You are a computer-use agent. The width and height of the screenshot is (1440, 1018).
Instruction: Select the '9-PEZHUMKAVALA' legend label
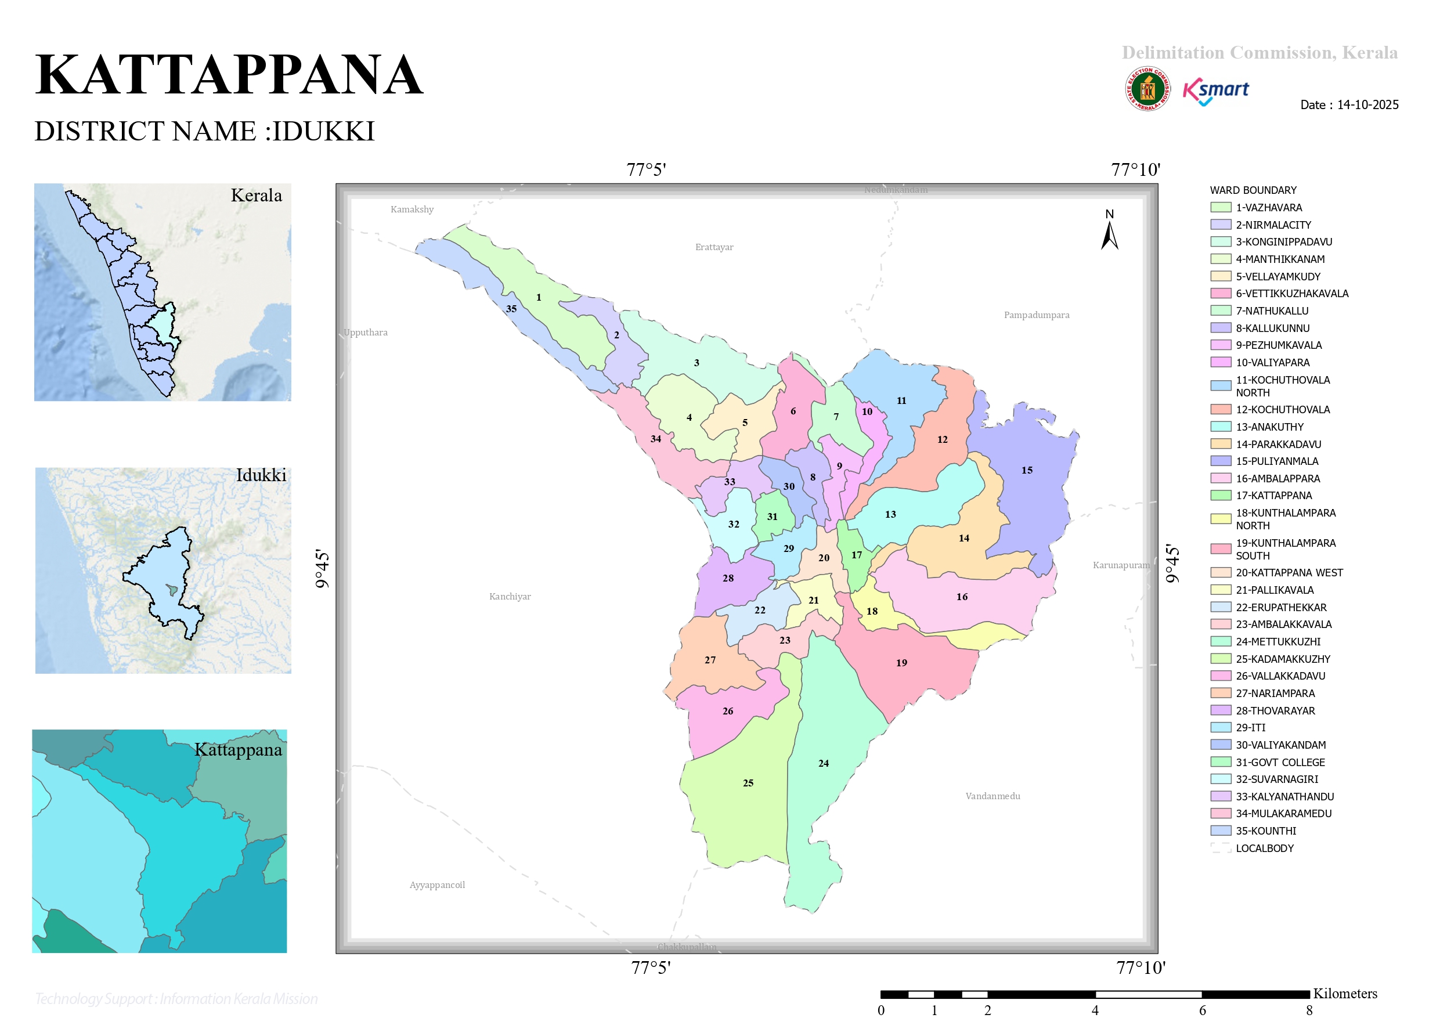point(1279,345)
